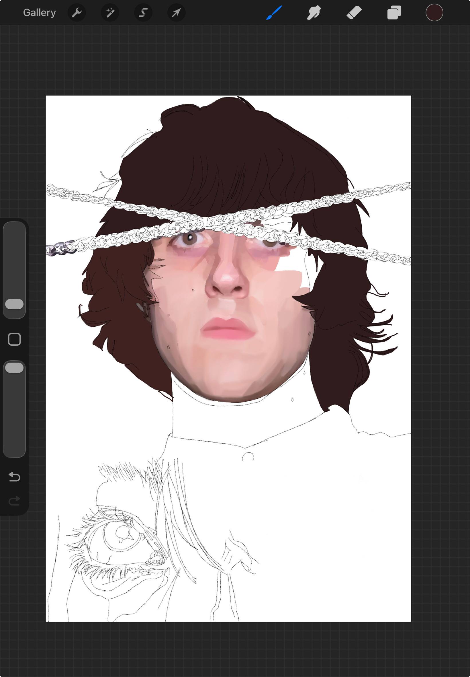The image size is (470, 677).
Task: Open the Layers panel
Action: click(x=394, y=13)
